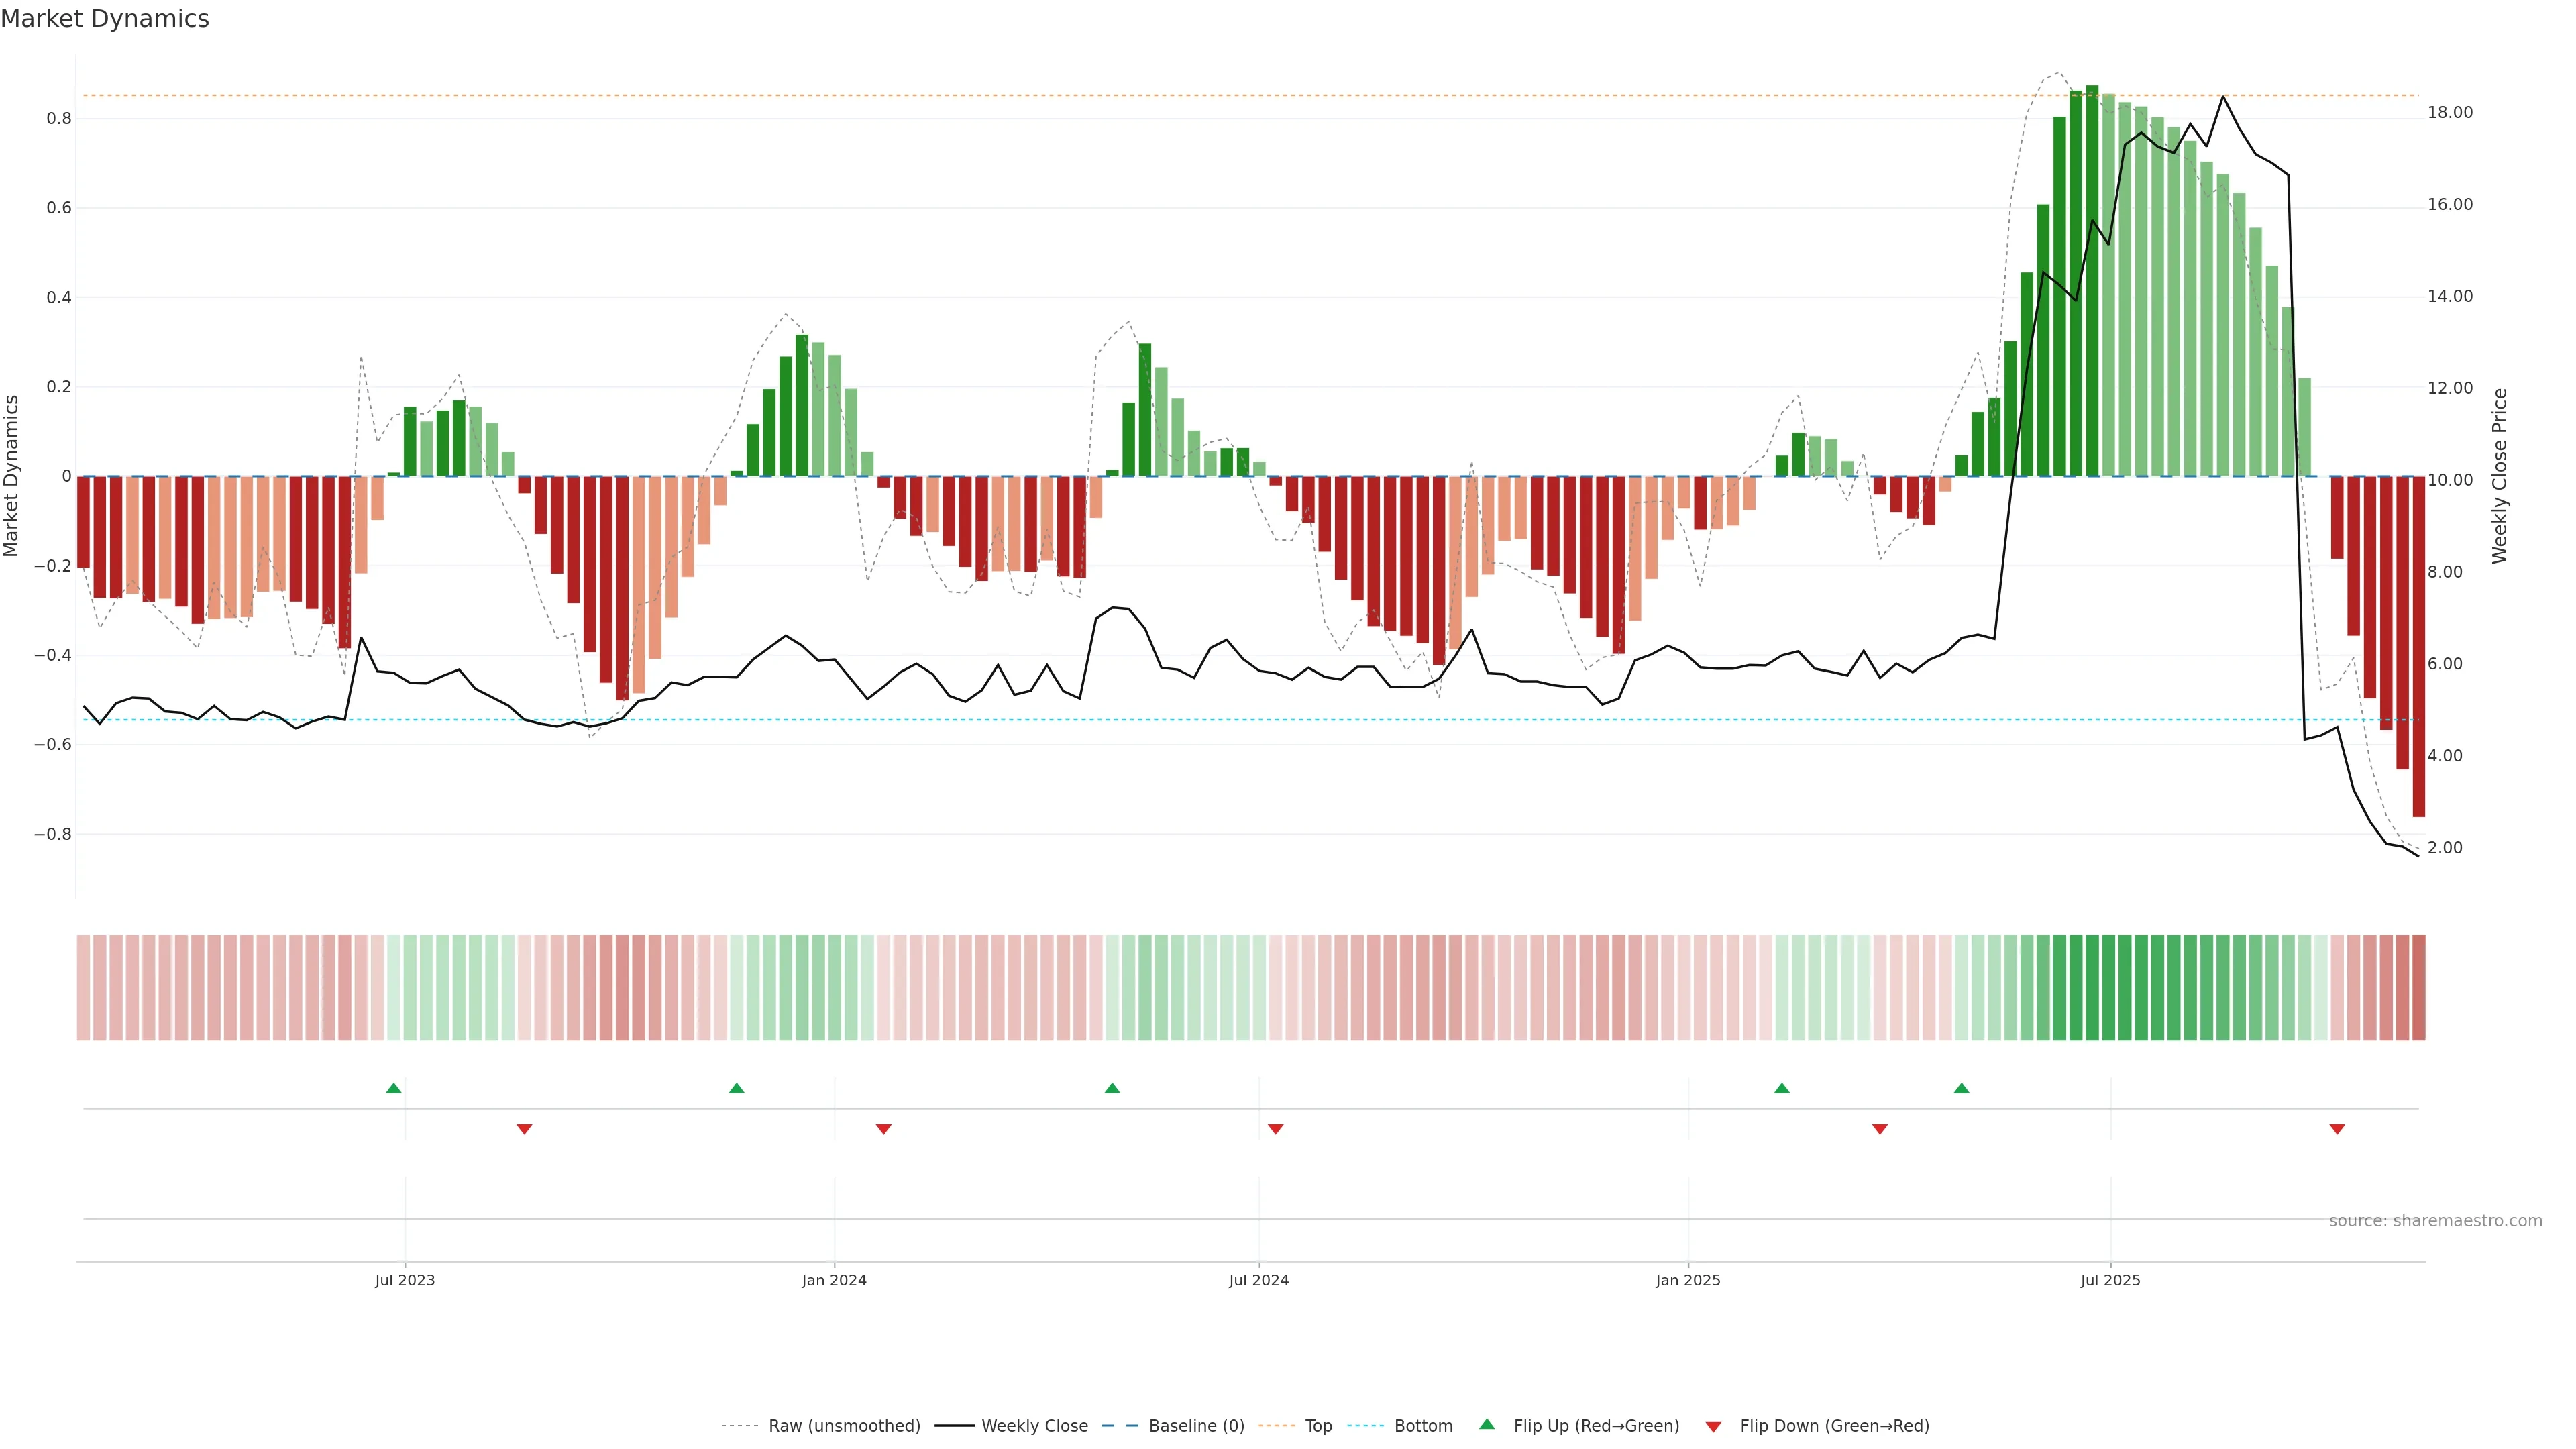Click the last green flip-up triangle marker

pos(1961,1088)
